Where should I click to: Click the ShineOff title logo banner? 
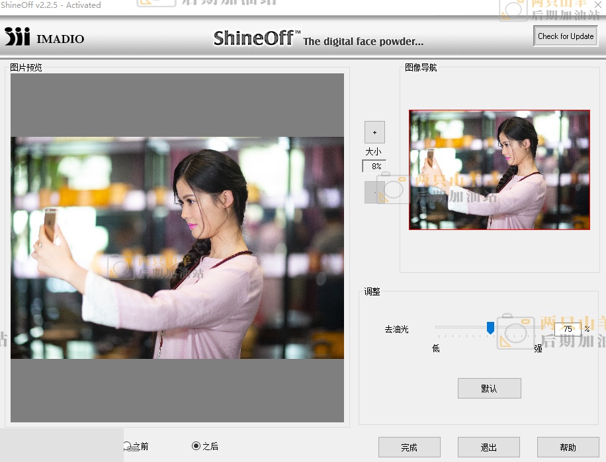point(318,38)
